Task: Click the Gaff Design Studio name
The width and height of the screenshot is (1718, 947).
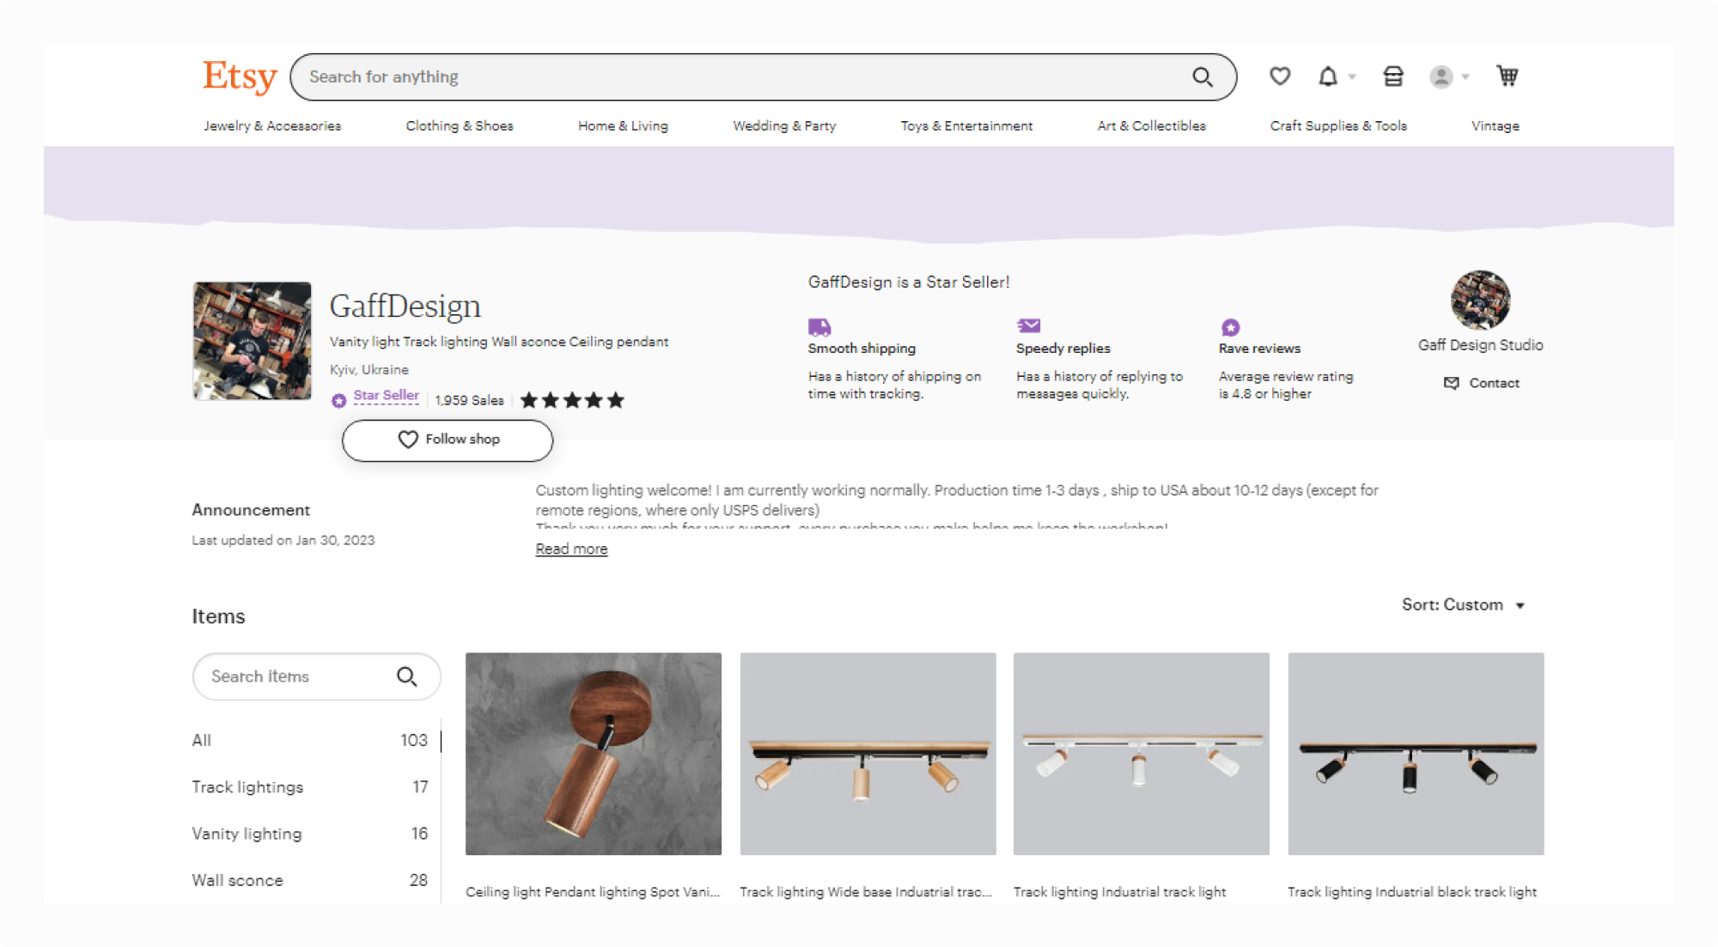Action: [x=1480, y=345]
